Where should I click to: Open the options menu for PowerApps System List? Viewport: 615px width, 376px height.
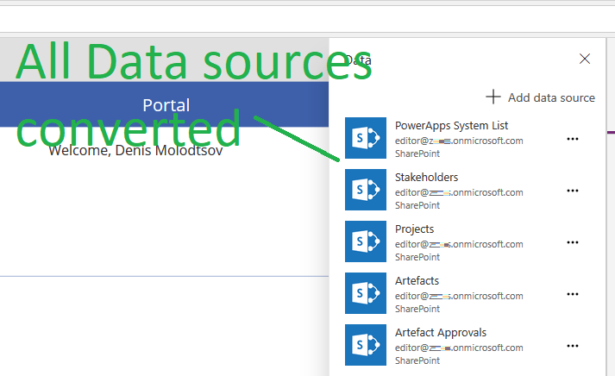573,139
